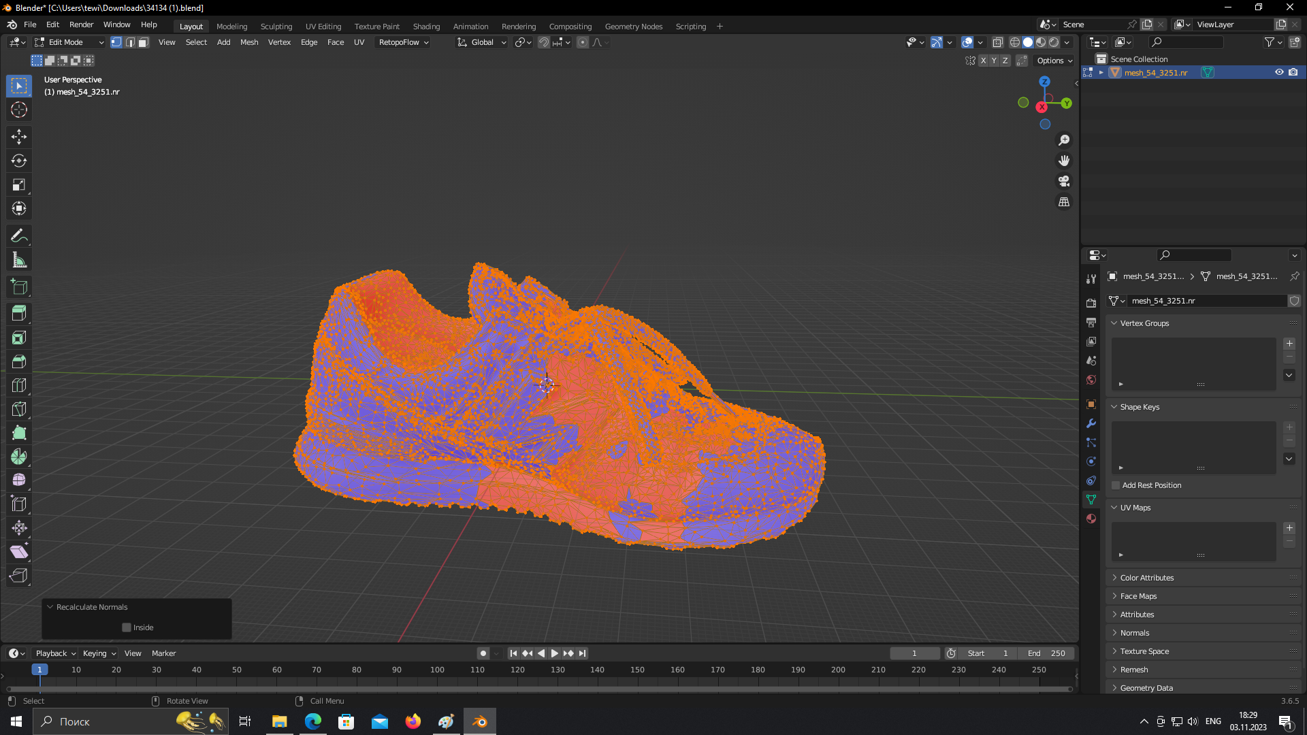
Task: Expand the Normals section
Action: [x=1135, y=633]
